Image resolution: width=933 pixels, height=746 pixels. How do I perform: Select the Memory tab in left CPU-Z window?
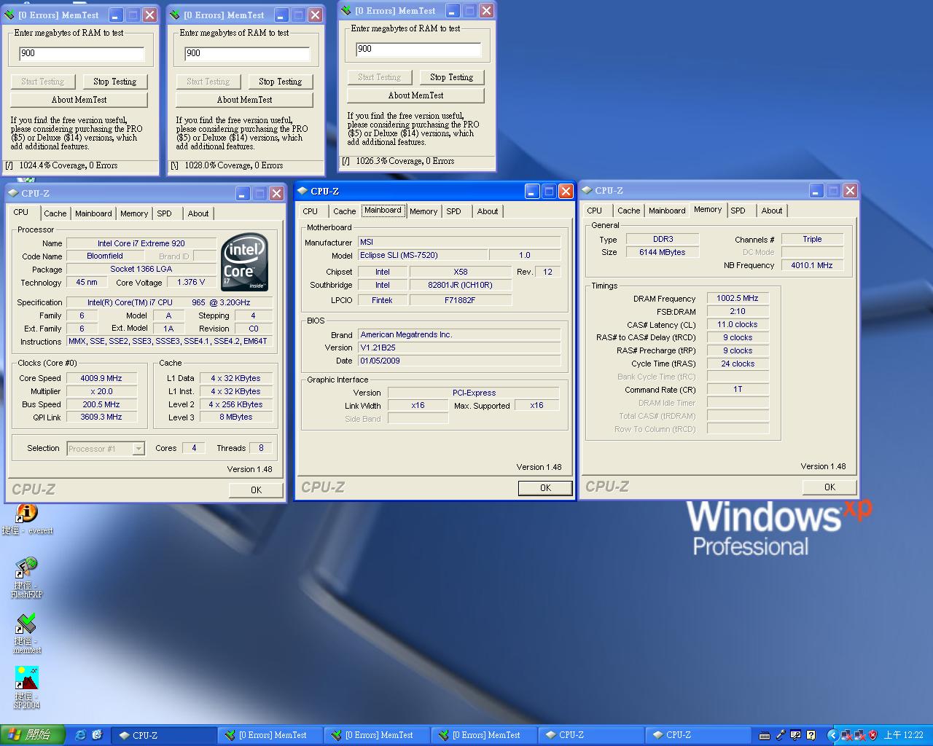click(134, 213)
